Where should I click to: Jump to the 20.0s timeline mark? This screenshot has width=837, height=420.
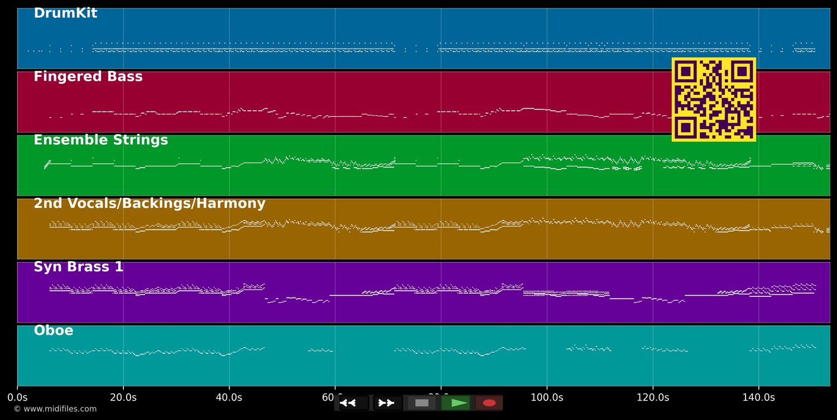pos(123,398)
